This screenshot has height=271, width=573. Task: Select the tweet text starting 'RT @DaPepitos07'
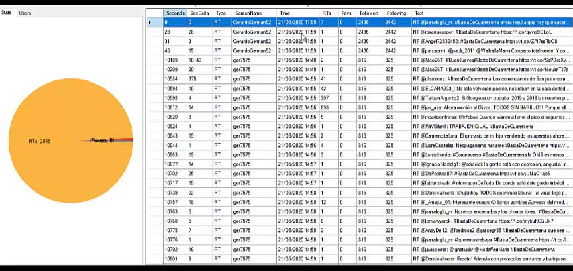[x=492, y=174]
